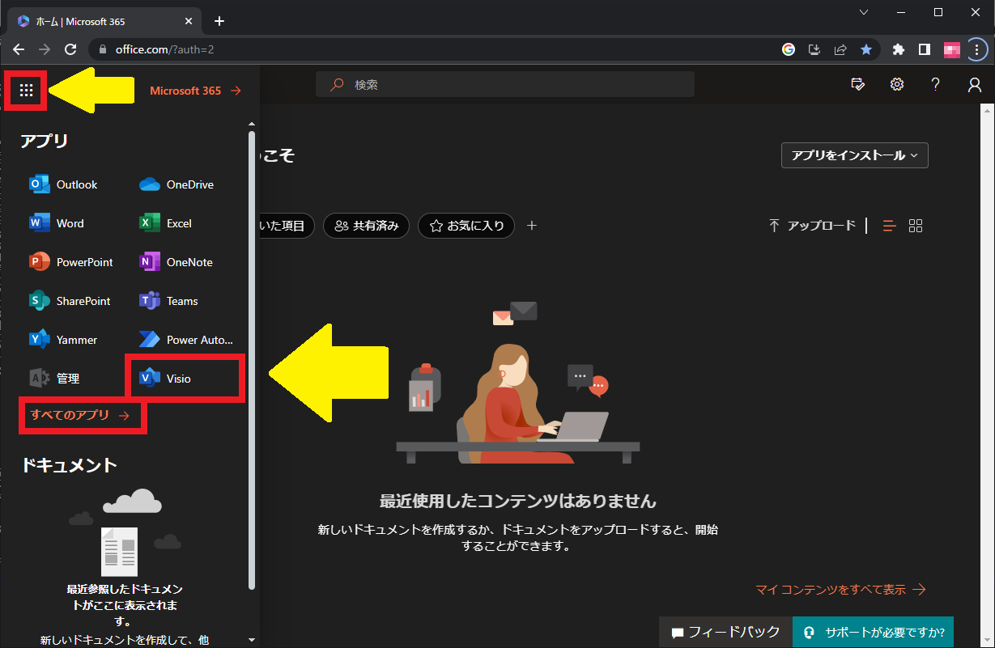This screenshot has width=995, height=648.
Task: Open the calendar task icon in header
Action: coord(858,84)
